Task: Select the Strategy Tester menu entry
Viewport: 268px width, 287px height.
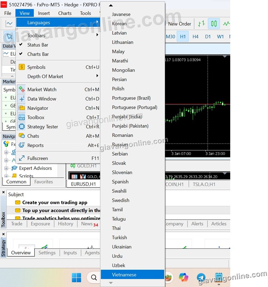Action: (x=43, y=127)
